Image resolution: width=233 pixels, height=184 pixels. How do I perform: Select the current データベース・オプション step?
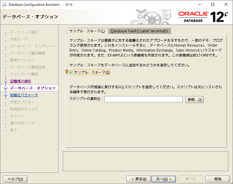click(x=33, y=88)
